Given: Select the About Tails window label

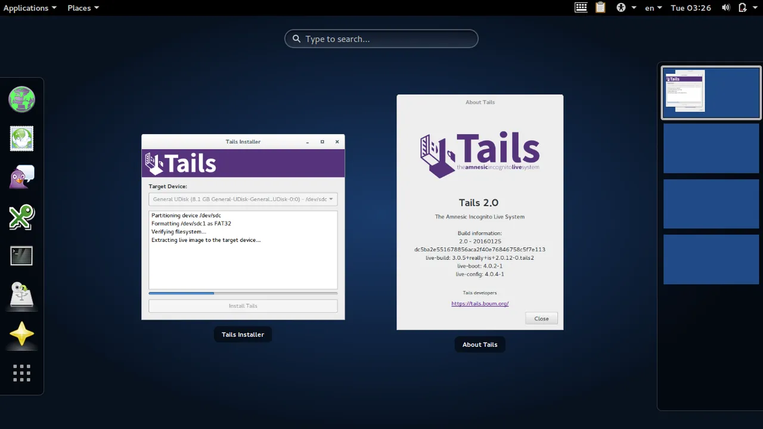Looking at the screenshot, I should (x=480, y=344).
